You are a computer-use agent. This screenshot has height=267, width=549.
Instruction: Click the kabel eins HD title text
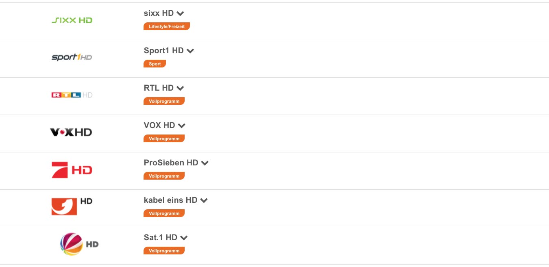[170, 200]
